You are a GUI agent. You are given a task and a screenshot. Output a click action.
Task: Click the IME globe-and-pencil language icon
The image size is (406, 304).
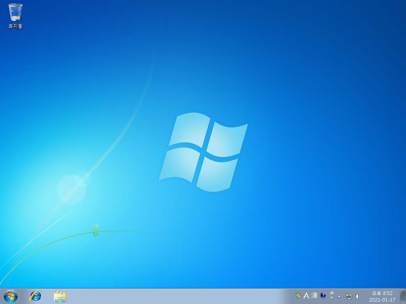[298, 295]
